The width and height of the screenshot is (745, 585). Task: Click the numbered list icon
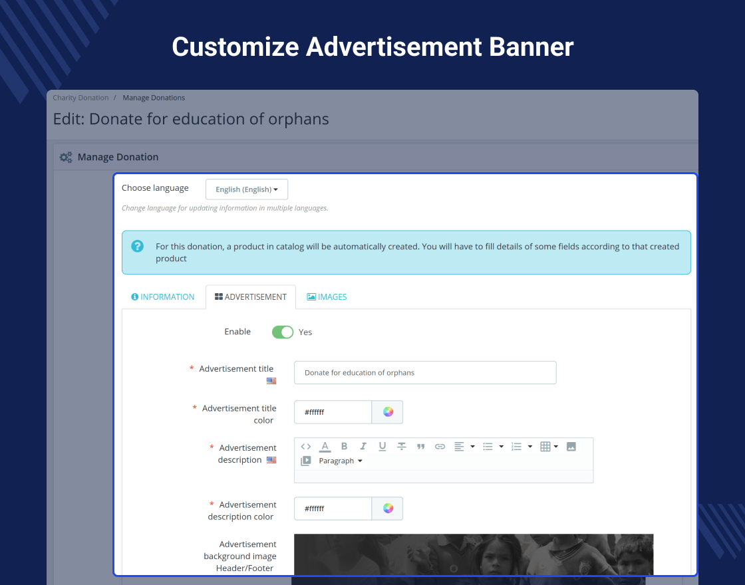coord(516,446)
